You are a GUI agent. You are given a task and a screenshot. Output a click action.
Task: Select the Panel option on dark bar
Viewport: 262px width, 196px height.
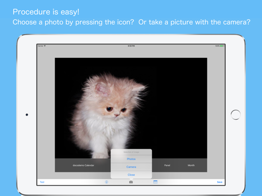(167, 165)
